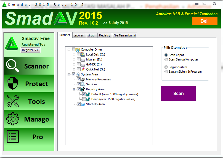This screenshot has width=223, height=158.
Task: Uncheck Default registry values checkbox
Action: coord(84,94)
